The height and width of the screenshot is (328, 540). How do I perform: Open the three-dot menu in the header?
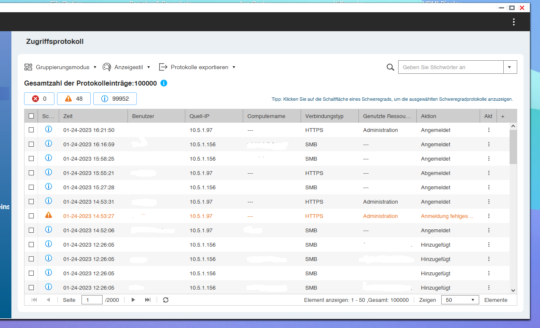513,22
